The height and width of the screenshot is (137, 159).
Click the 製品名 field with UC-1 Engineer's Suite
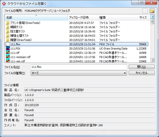pyautogui.click(x=89, y=90)
